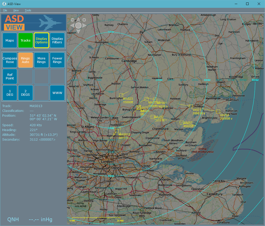Select the UA253 track near Walton-on-the-Naze

coord(218,112)
